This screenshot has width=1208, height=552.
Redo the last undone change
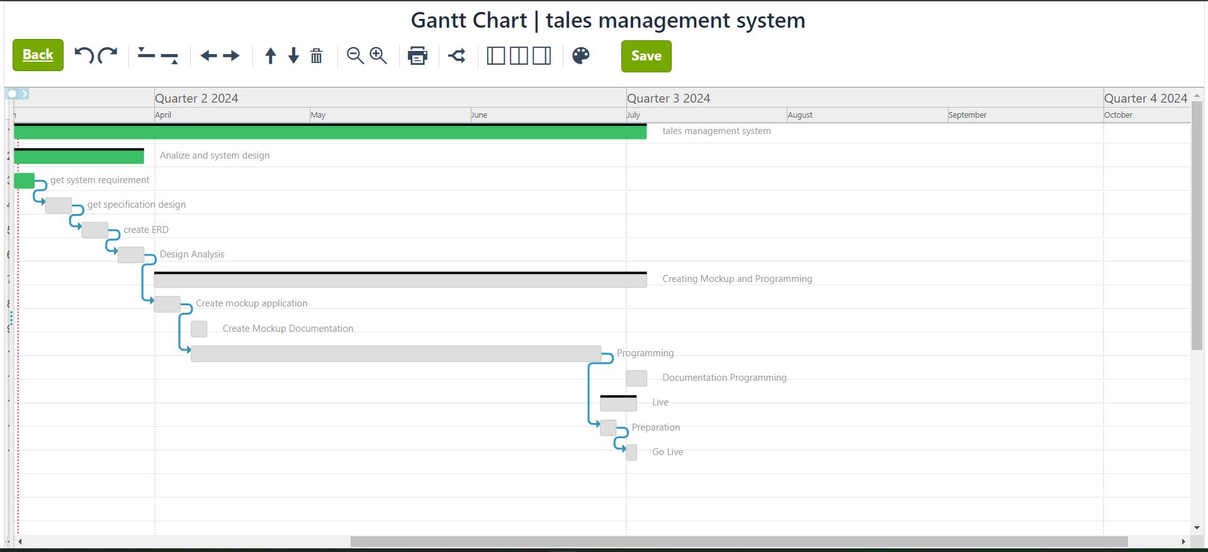coord(108,55)
